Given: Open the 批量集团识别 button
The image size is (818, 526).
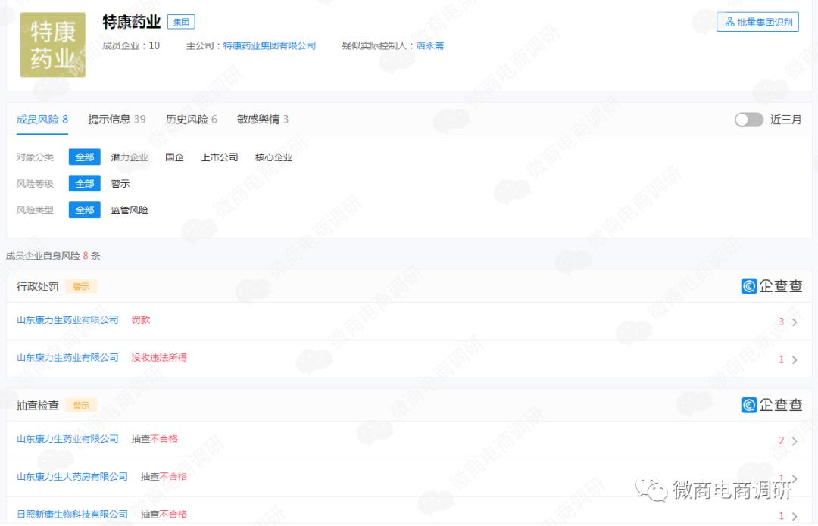Looking at the screenshot, I should (x=757, y=22).
